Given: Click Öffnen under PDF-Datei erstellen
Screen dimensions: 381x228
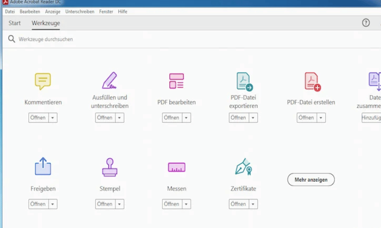Looking at the screenshot, I should [307, 118].
